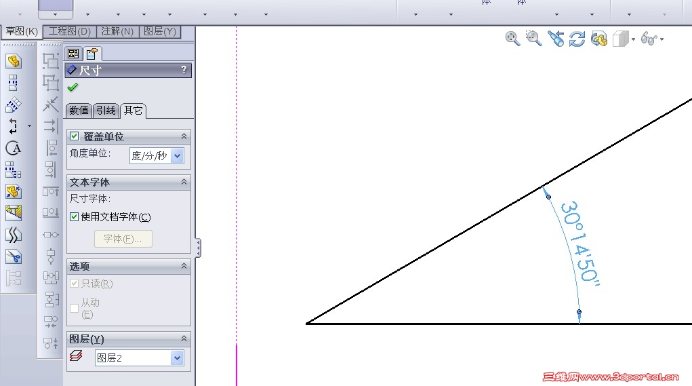692x386 pixels.
Task: Select the 30°14'50" angle dimension text
Action: (580, 244)
